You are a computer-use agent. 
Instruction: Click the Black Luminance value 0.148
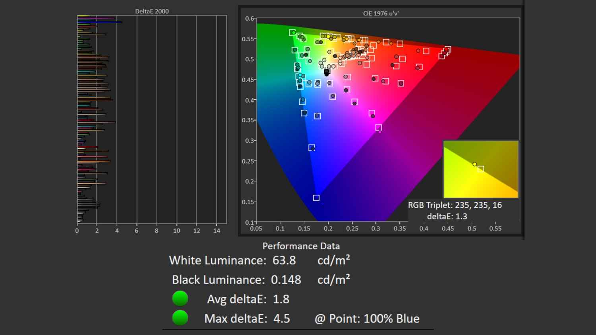[x=286, y=280]
